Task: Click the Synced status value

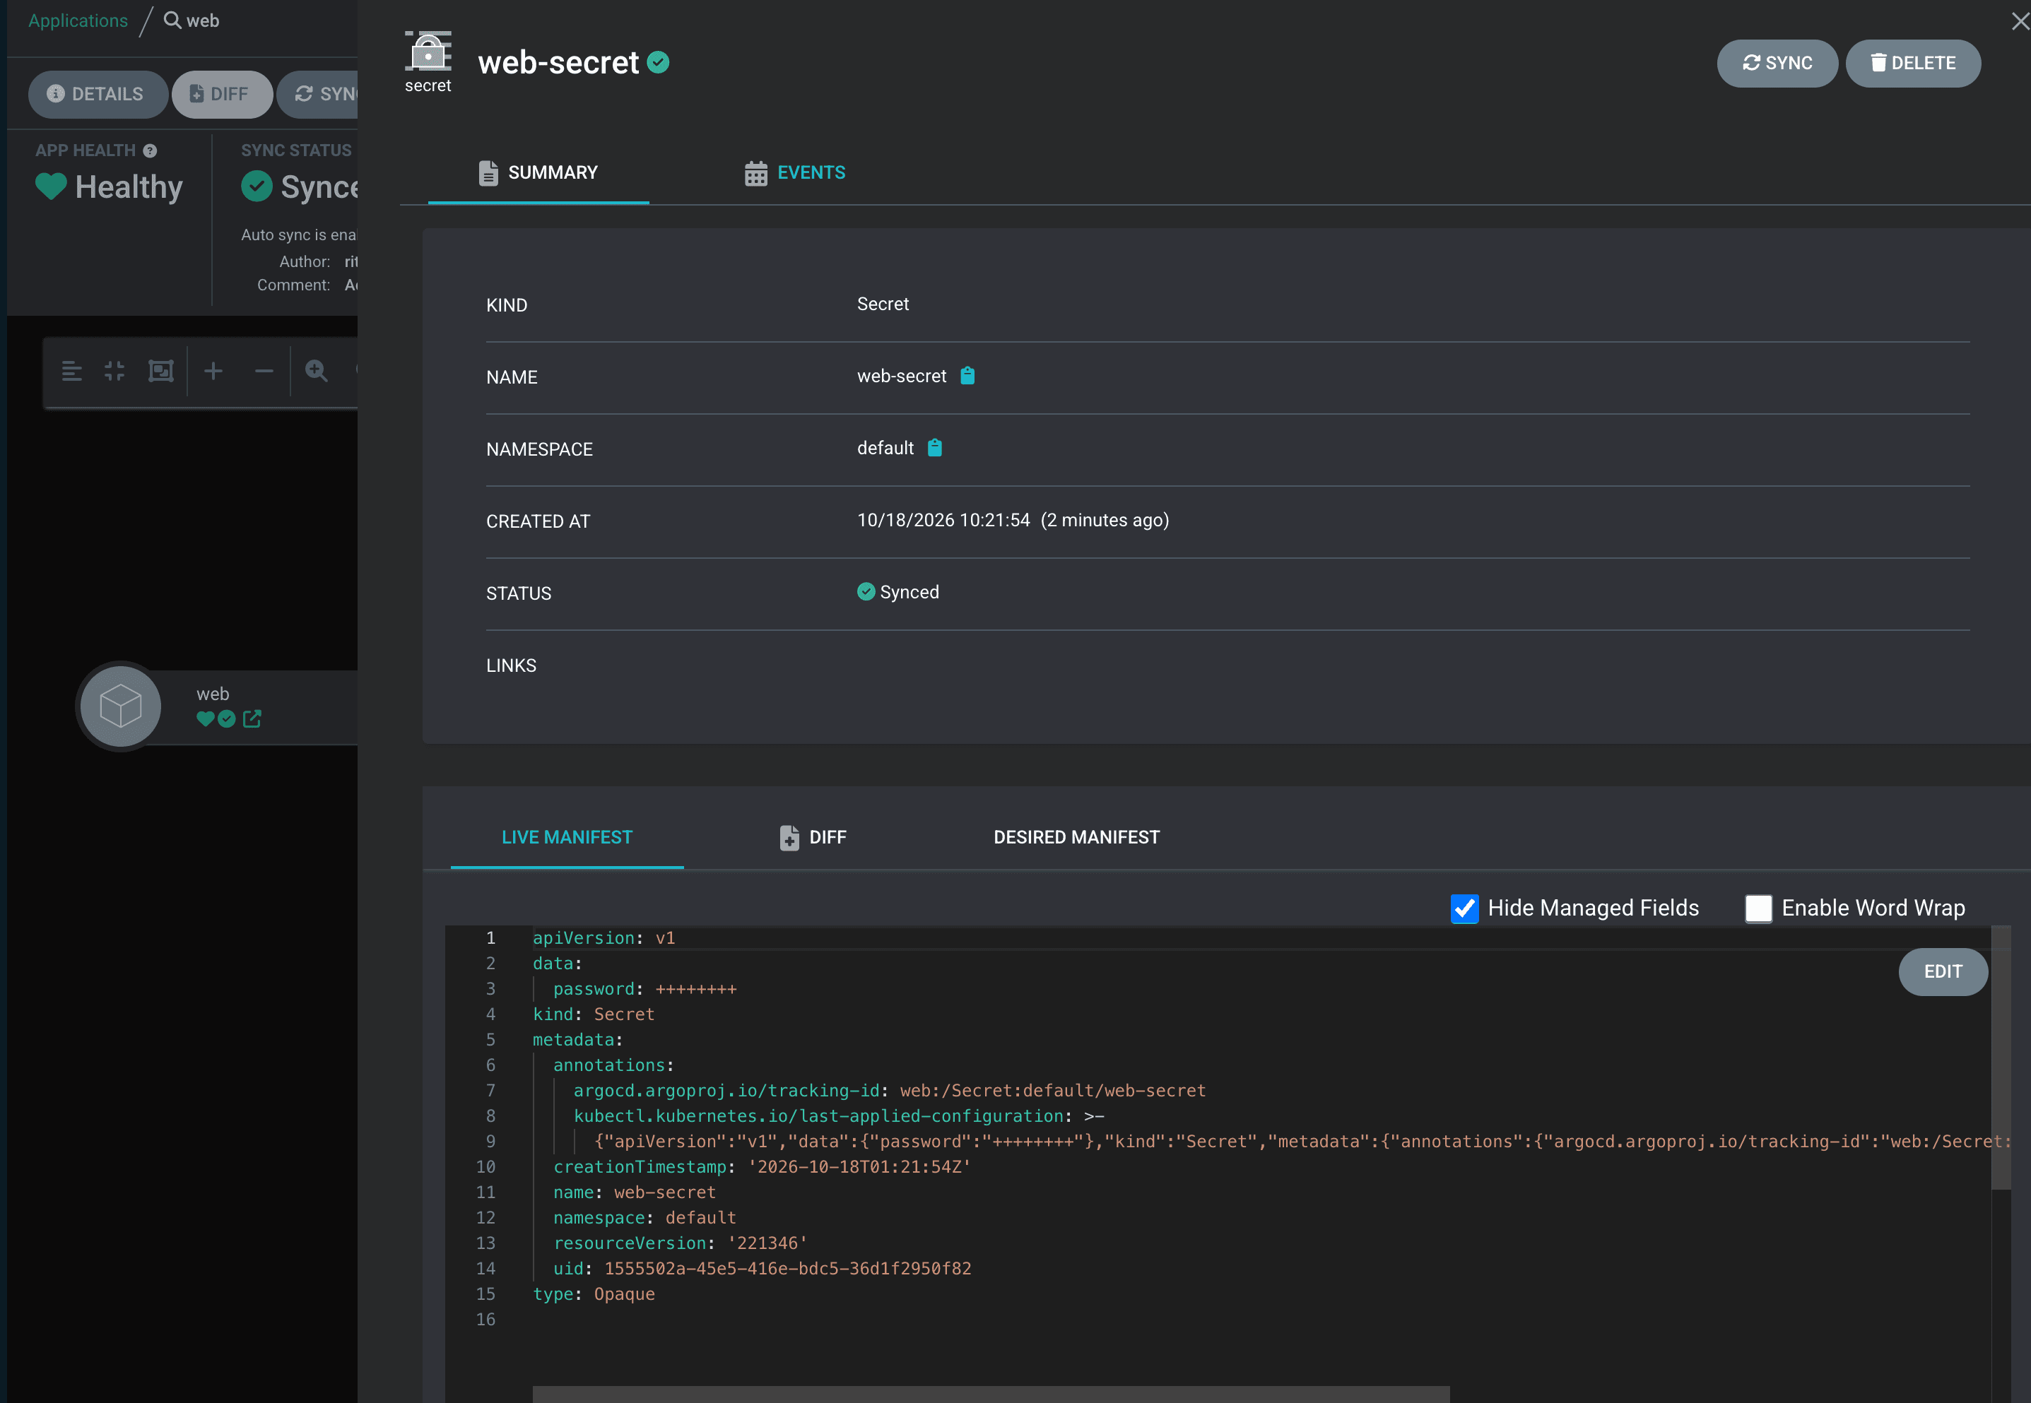Action: coord(899,591)
